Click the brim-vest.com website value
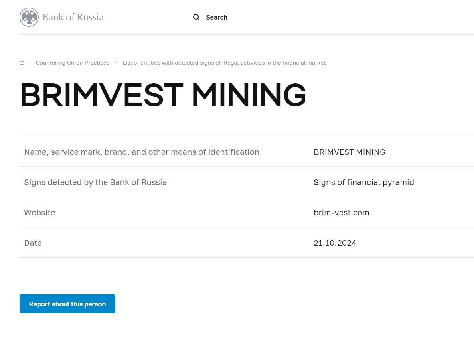 pos(342,213)
